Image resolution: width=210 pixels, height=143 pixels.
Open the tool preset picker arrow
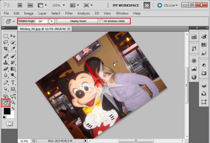click(x=14, y=21)
